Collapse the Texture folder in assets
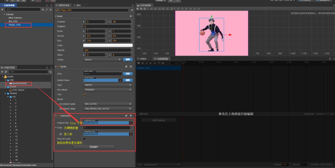The height and width of the screenshot is (168, 335). (5, 93)
